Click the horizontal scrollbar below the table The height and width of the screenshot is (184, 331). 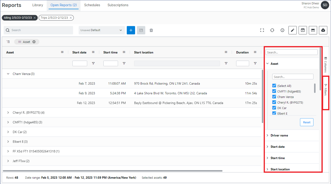point(112,171)
